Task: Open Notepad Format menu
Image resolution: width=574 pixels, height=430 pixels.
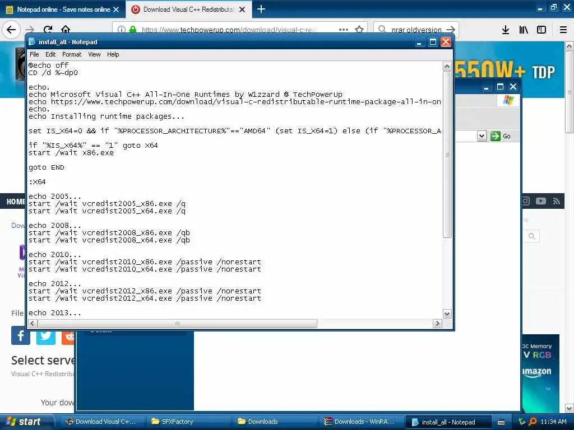Action: [x=72, y=54]
